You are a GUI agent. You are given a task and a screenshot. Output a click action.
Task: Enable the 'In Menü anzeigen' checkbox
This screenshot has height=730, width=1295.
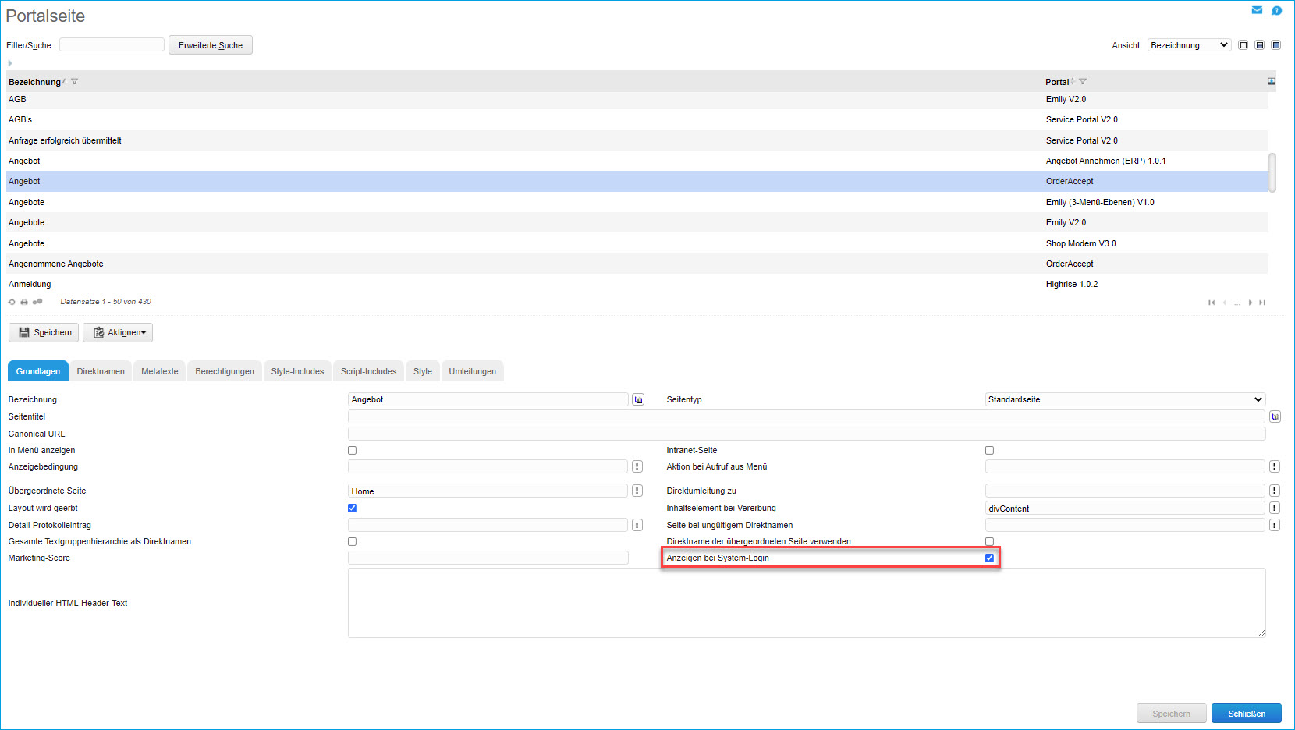click(x=353, y=450)
